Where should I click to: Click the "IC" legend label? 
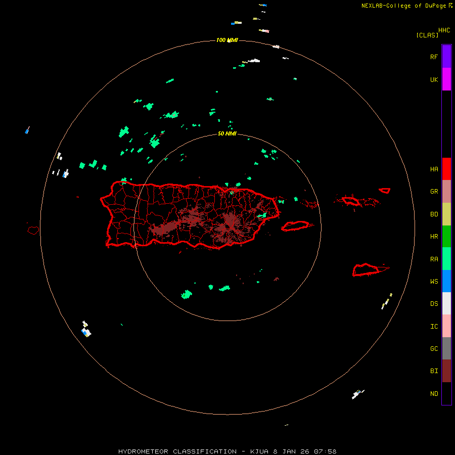434,327
